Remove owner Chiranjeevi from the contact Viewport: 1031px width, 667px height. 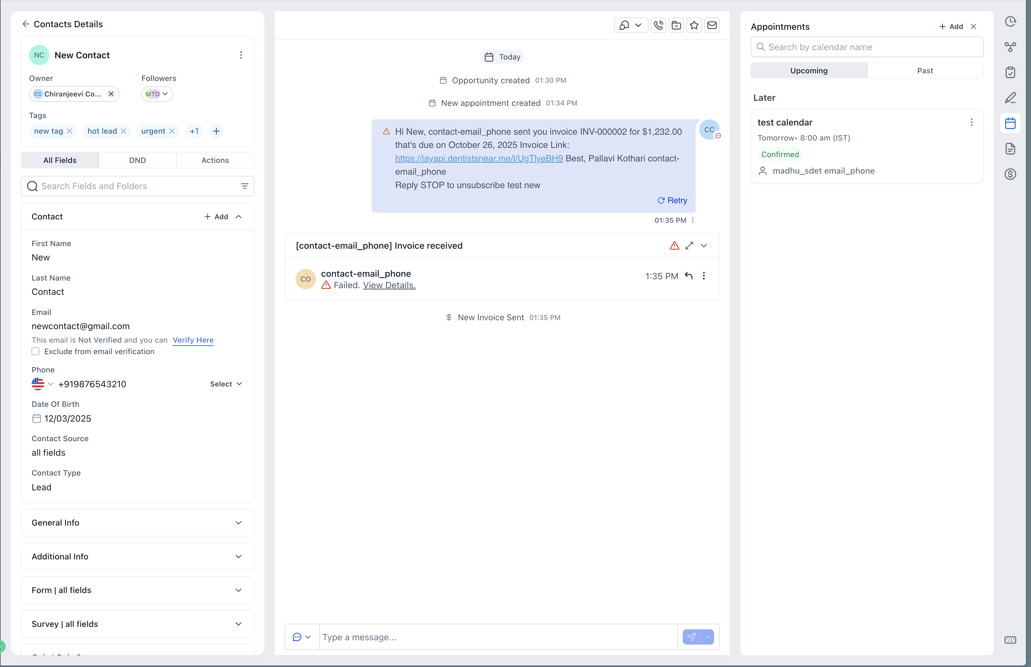click(111, 94)
